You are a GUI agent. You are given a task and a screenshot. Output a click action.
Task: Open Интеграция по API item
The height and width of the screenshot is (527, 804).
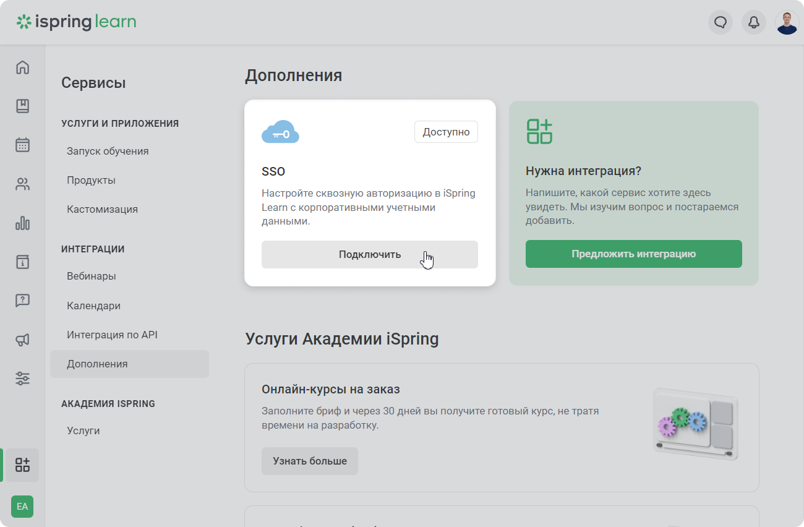(x=112, y=335)
